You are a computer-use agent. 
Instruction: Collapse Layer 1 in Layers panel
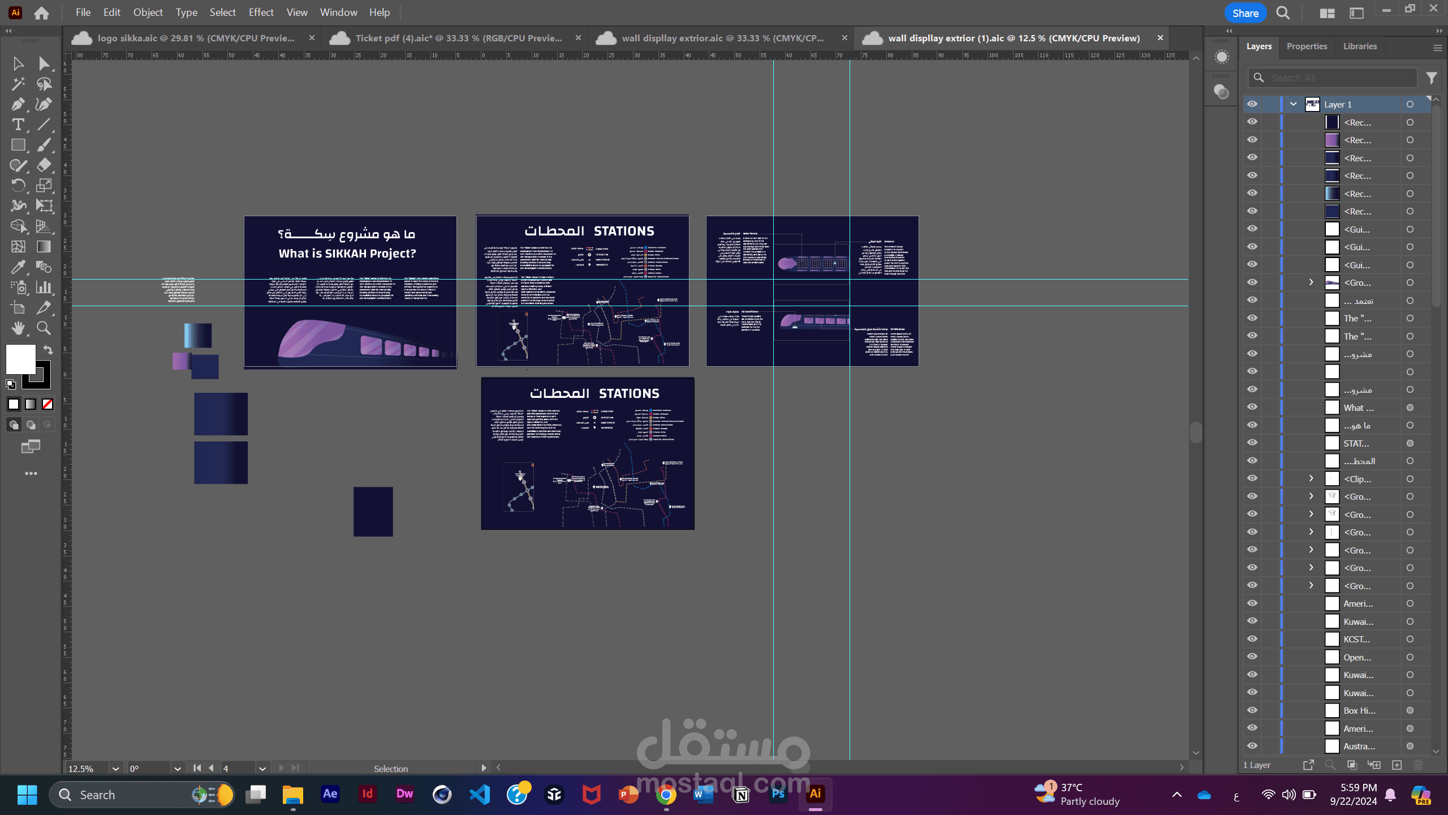pos(1293,104)
